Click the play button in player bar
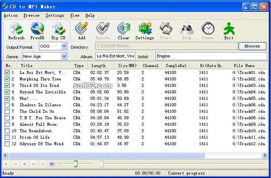Image resolution: width=271 pixels, height=178 pixels. click(6, 164)
